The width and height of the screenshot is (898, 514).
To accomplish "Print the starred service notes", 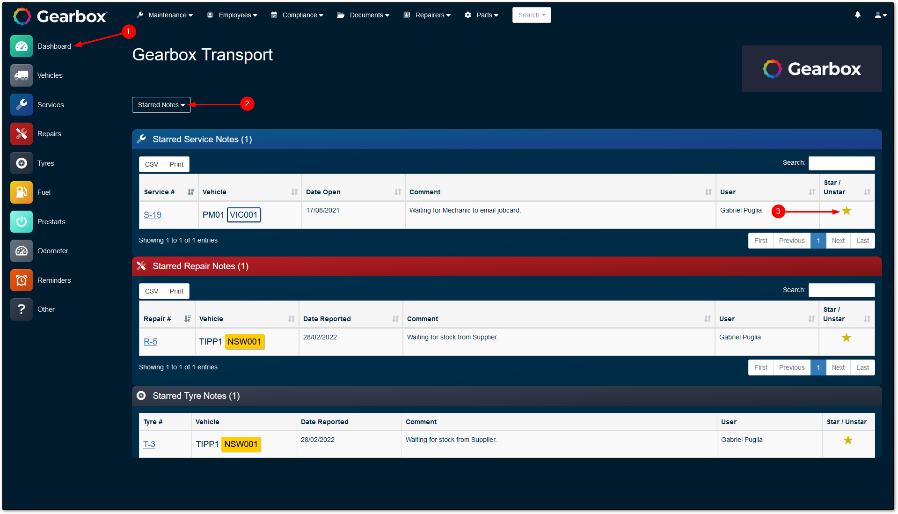I will [176, 164].
